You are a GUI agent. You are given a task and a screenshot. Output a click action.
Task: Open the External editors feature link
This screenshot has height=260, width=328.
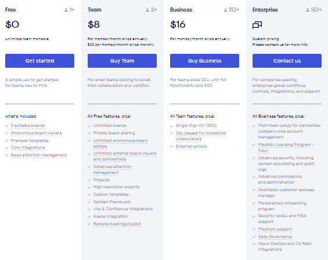click(191, 147)
